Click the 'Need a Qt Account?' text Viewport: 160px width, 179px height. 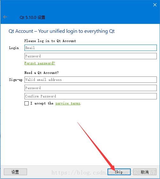42,73
